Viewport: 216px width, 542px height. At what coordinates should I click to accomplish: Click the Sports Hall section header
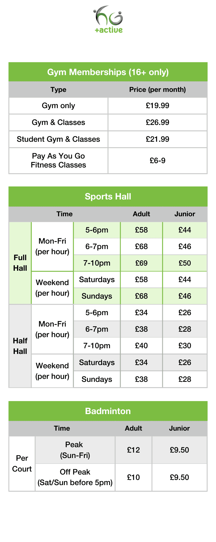click(108, 196)
